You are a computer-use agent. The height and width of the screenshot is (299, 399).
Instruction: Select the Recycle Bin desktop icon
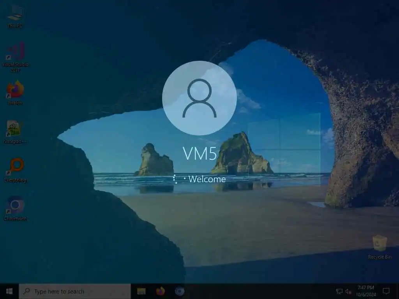click(x=380, y=247)
